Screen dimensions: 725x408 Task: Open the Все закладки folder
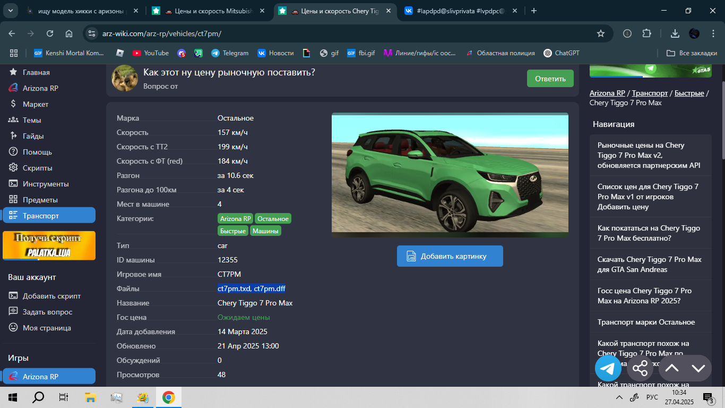pyautogui.click(x=692, y=53)
